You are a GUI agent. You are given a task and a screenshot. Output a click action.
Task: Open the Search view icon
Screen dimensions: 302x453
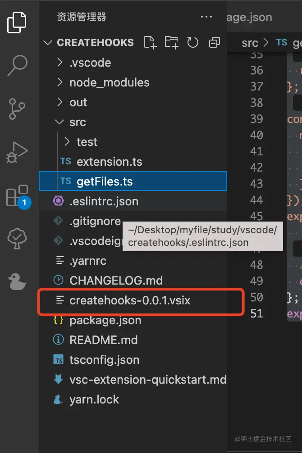tap(17, 66)
